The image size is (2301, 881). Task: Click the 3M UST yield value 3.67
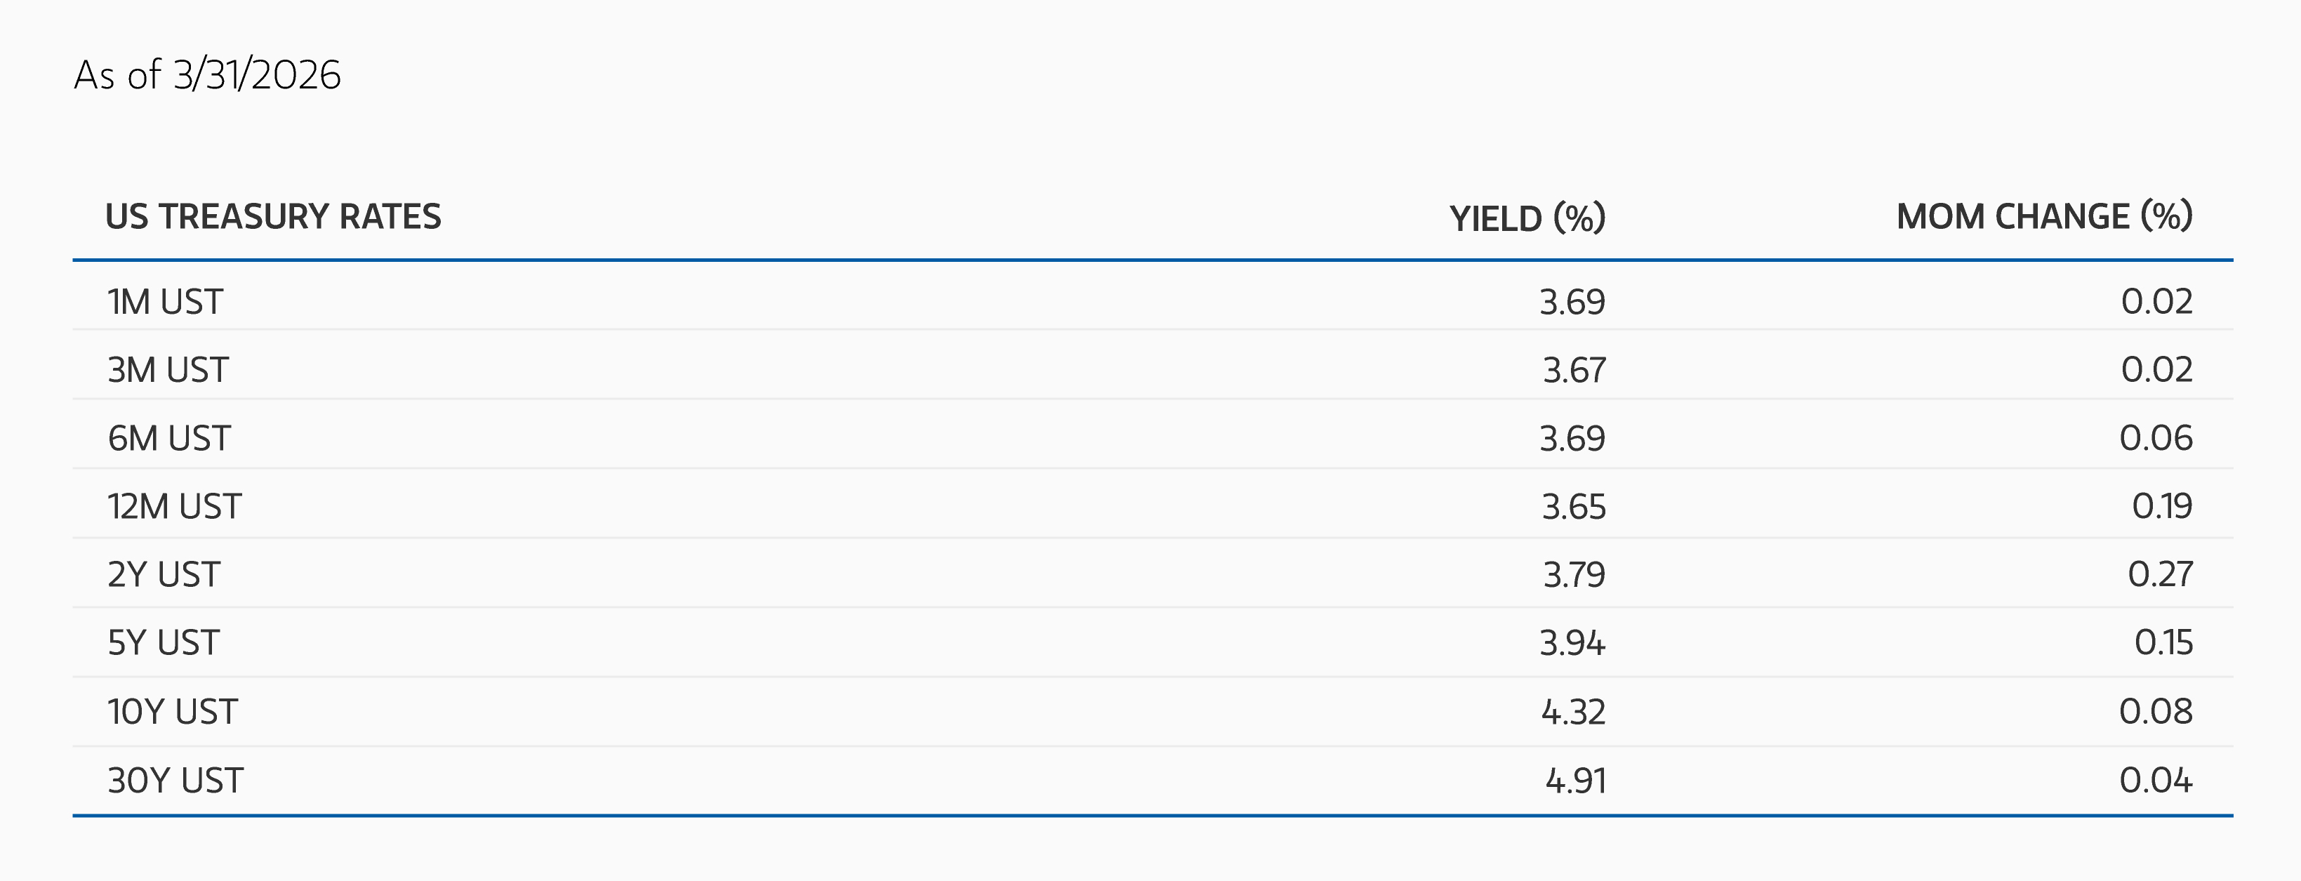1574,371
